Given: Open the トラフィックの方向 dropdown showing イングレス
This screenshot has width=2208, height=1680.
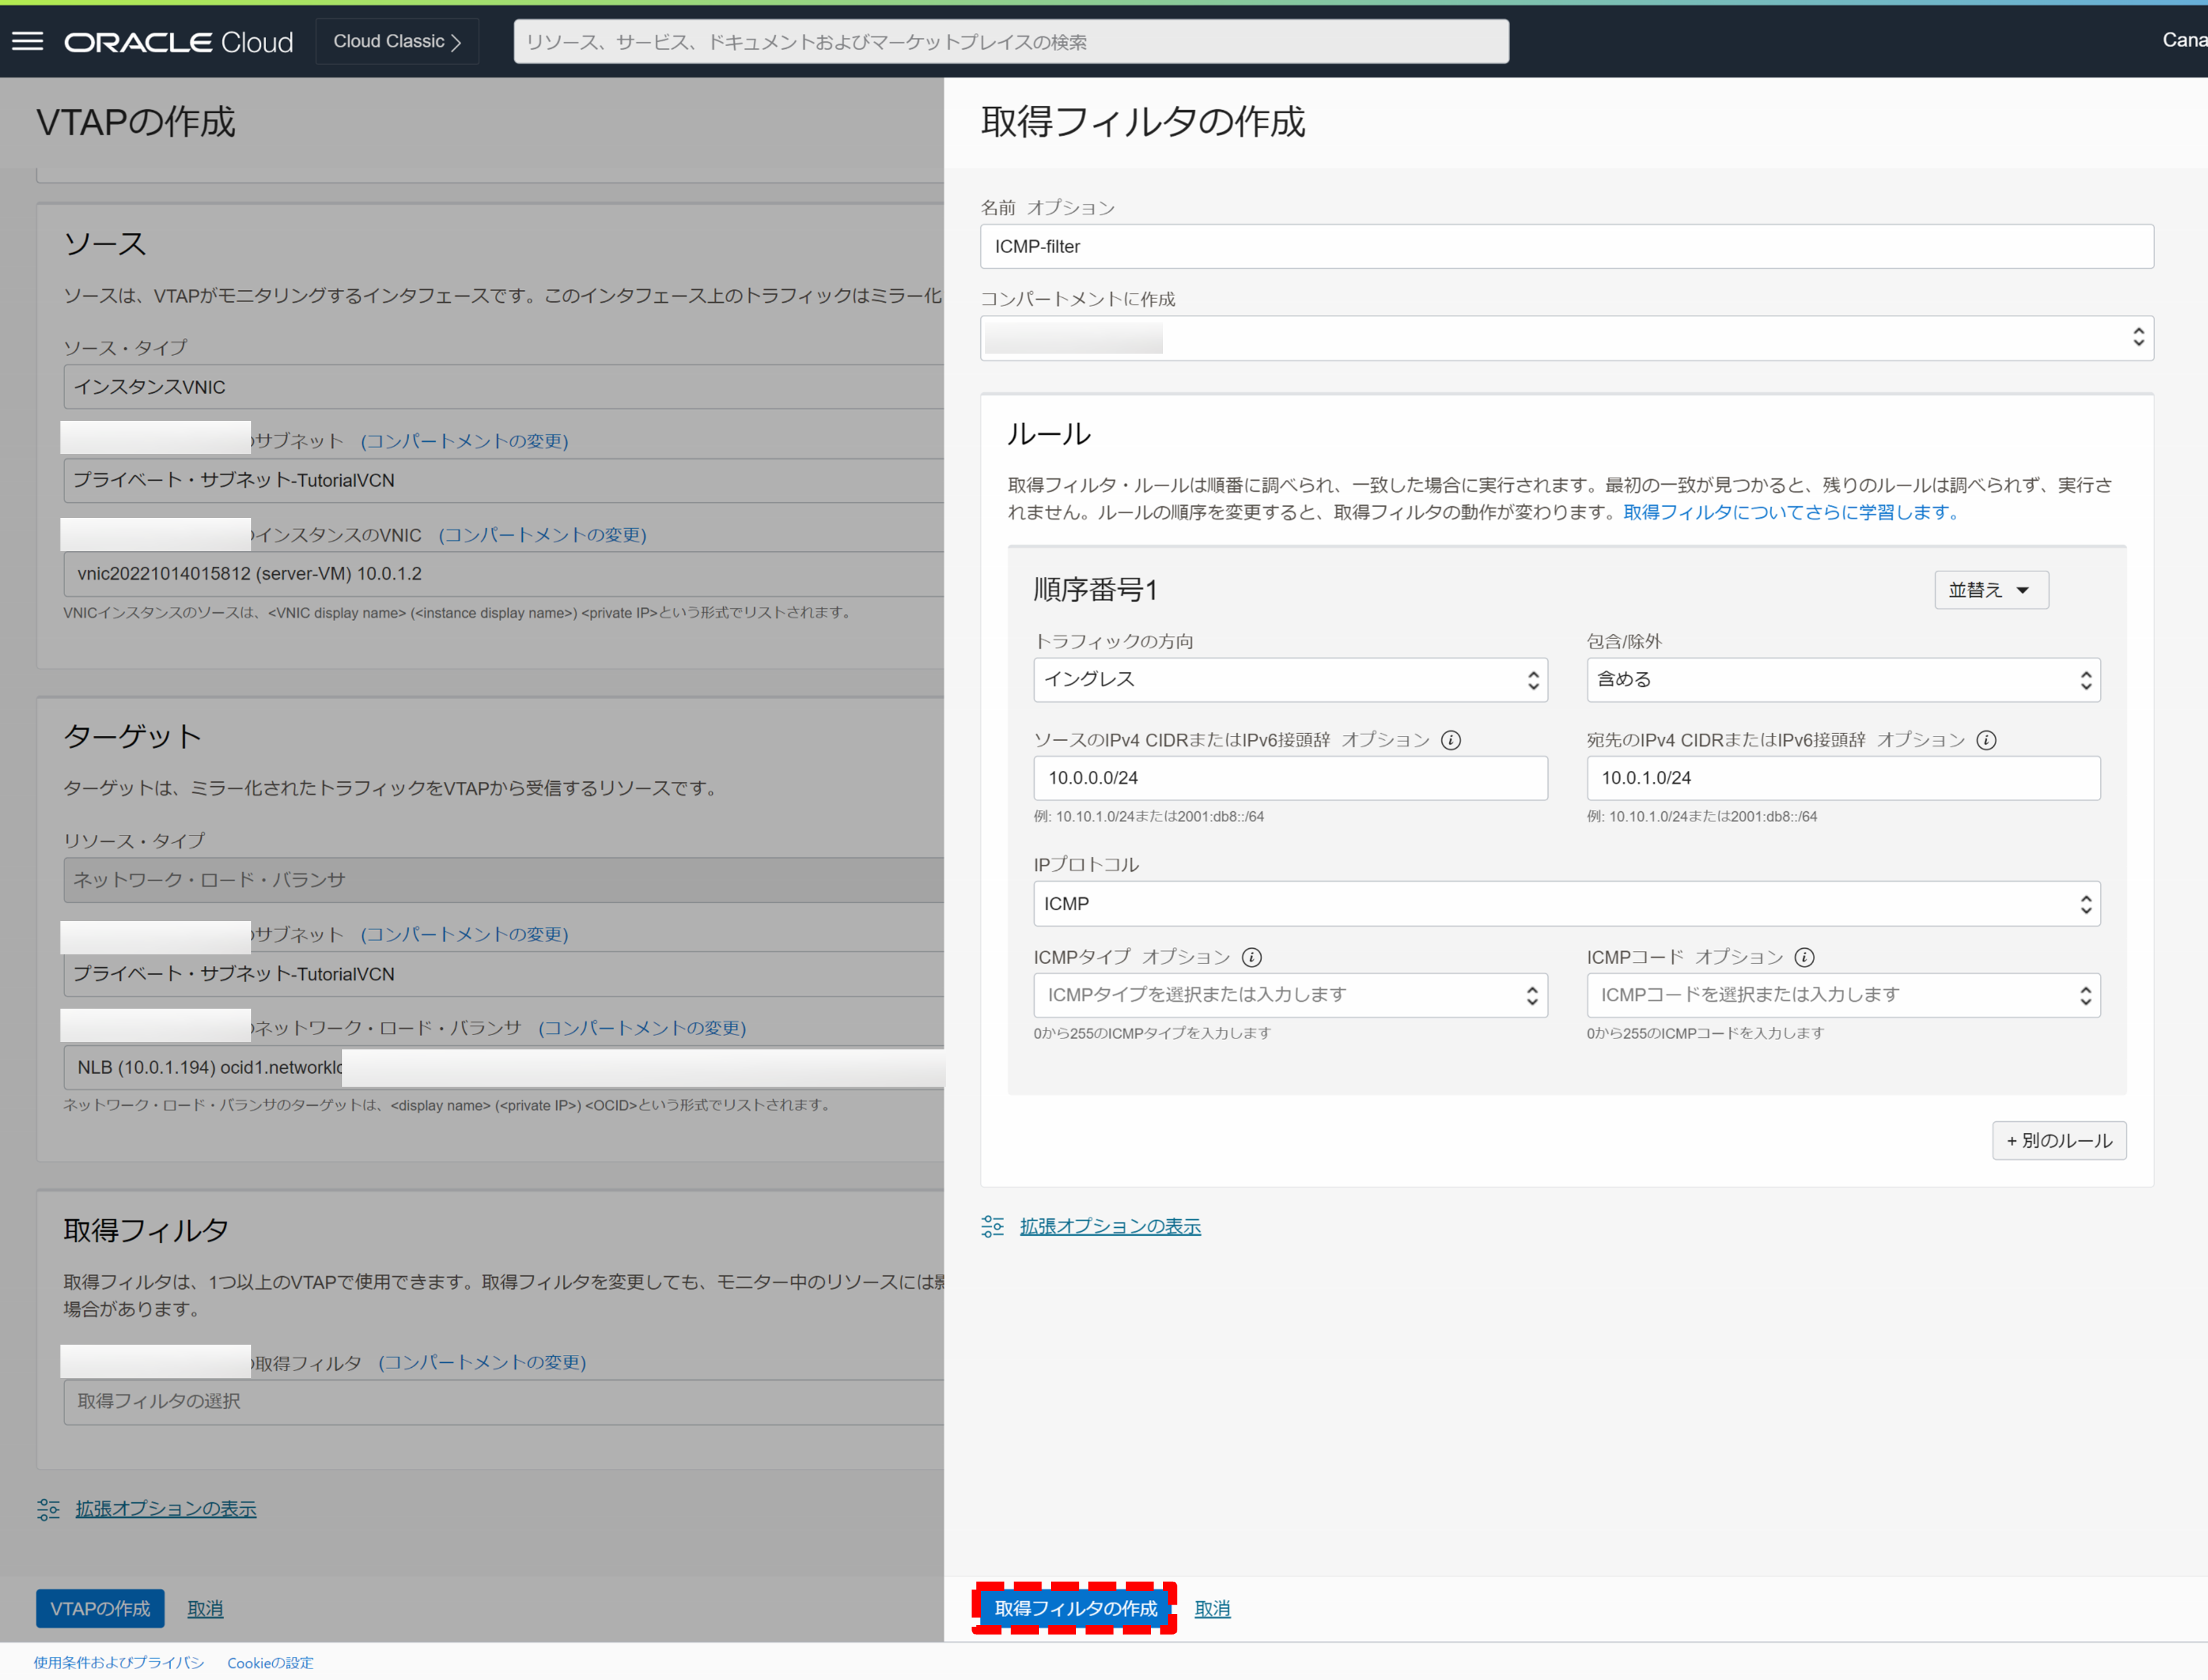Looking at the screenshot, I should tap(1290, 680).
